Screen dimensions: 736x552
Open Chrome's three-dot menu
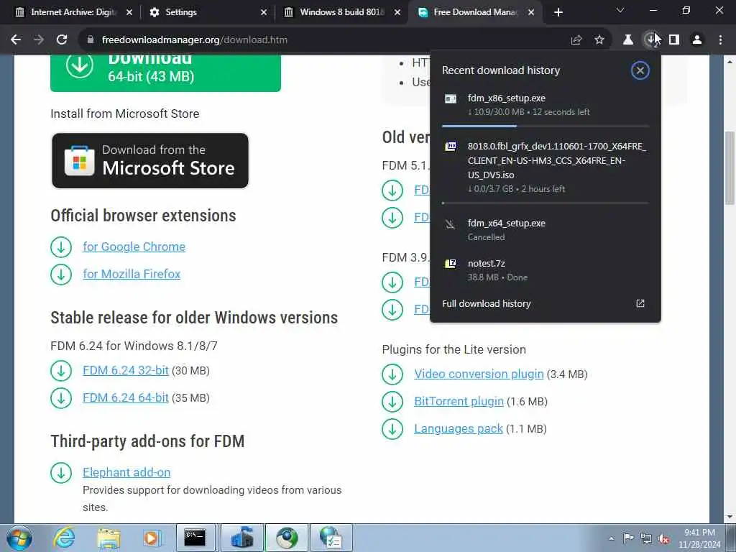[720, 40]
